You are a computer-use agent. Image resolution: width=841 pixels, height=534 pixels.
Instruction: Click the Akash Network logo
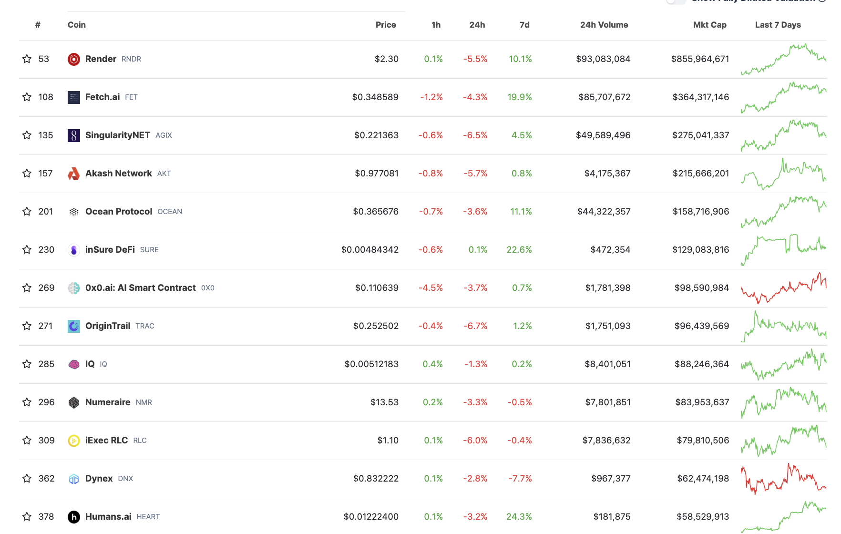74,174
